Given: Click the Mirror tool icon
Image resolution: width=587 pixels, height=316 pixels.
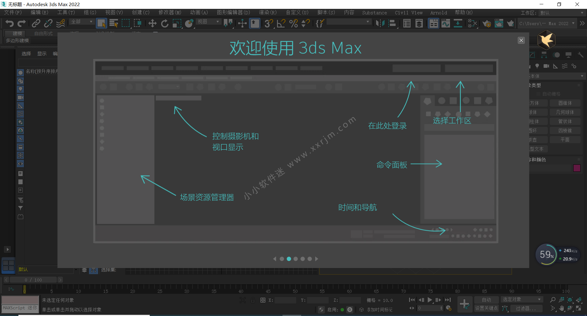Looking at the screenshot, I should 380,23.
